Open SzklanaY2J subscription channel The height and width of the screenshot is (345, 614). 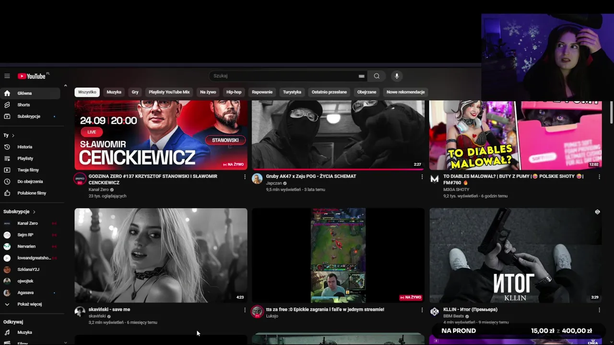point(30,269)
